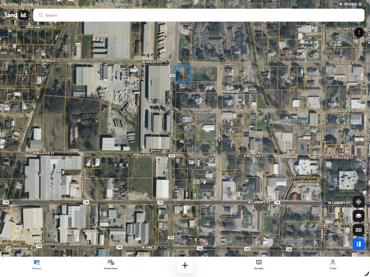Open the Profile tab
370x277 pixels.
pyautogui.click(x=333, y=264)
